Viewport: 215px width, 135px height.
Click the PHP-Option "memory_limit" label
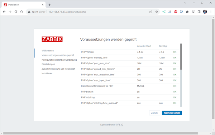tap(95, 58)
